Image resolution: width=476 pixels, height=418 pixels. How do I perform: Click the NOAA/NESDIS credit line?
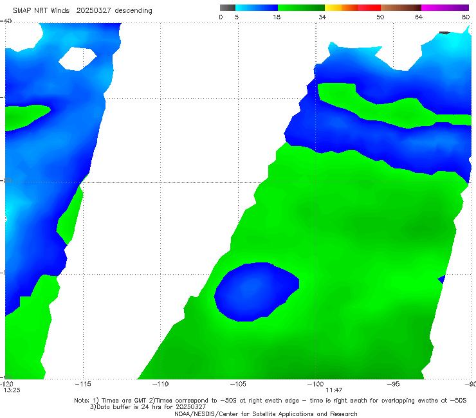[x=266, y=413]
